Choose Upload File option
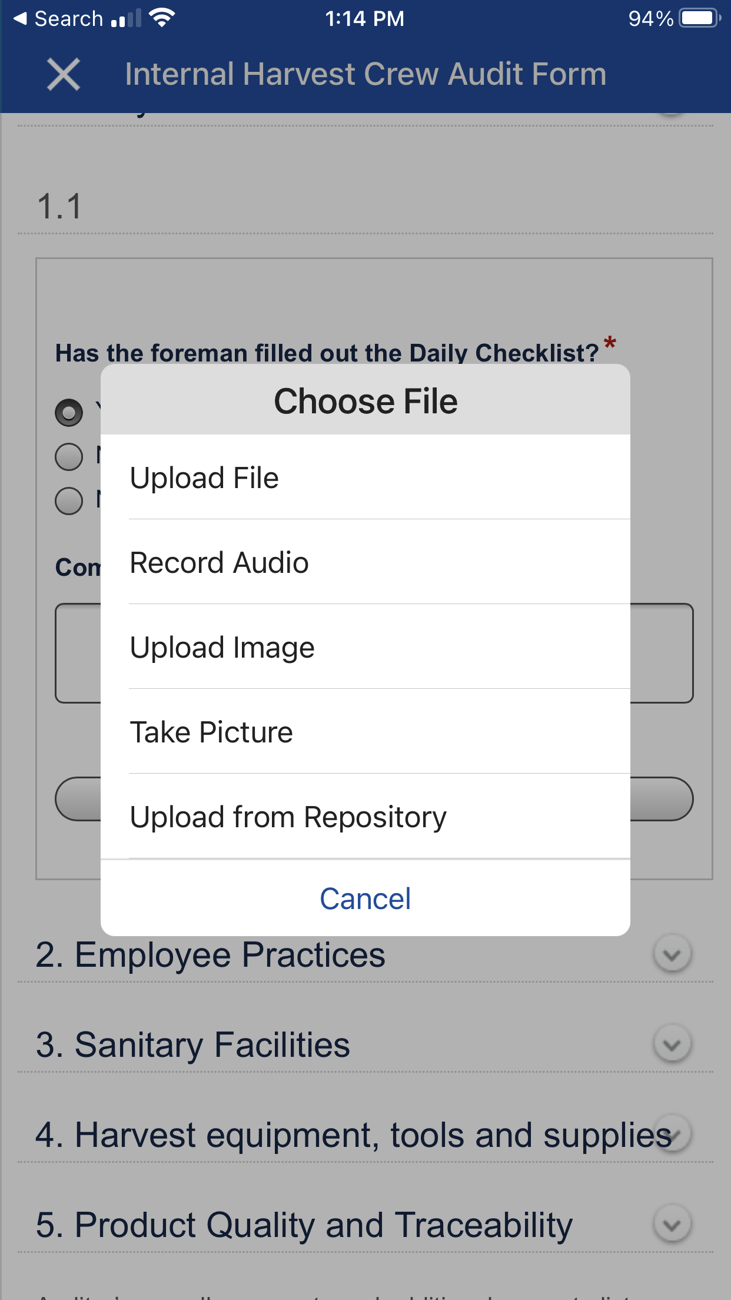Screen dimensions: 731x1300 (365, 477)
